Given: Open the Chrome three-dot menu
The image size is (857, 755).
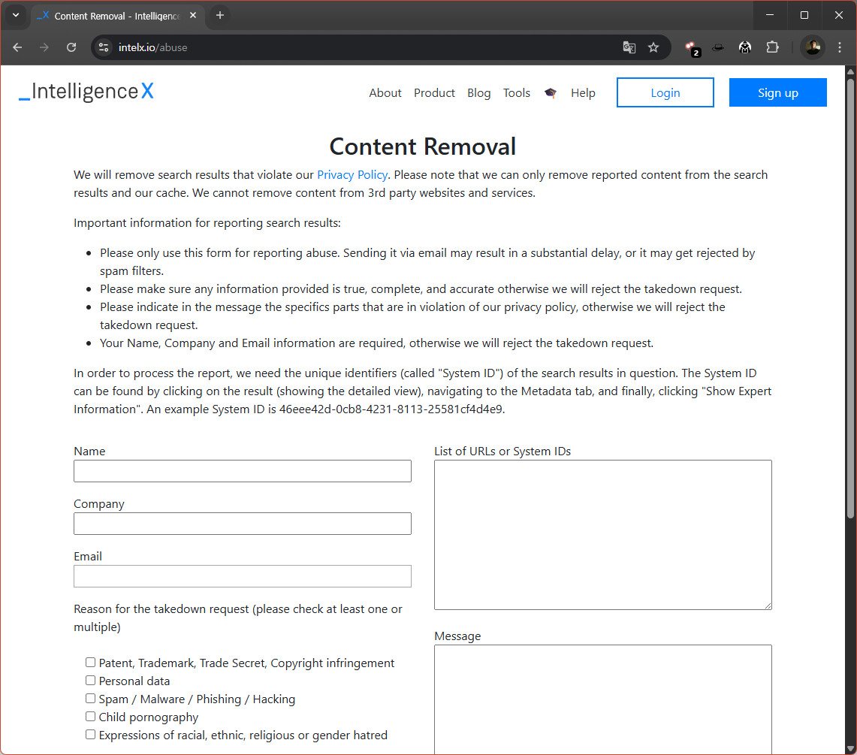Looking at the screenshot, I should point(840,47).
